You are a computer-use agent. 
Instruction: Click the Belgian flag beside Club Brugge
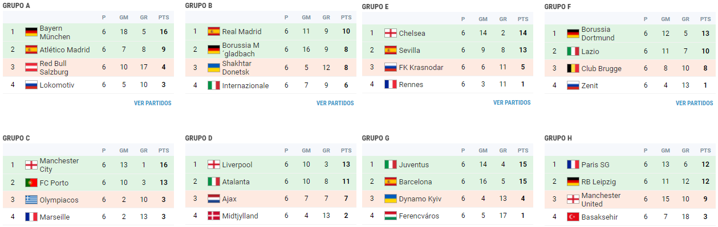[x=573, y=69]
